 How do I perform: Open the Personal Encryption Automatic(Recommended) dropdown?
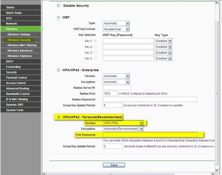[x=123, y=129]
